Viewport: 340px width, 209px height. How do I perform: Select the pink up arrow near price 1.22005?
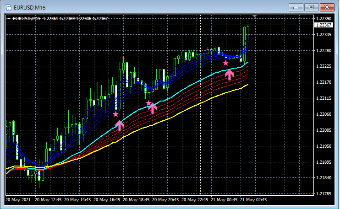pyautogui.click(x=120, y=126)
